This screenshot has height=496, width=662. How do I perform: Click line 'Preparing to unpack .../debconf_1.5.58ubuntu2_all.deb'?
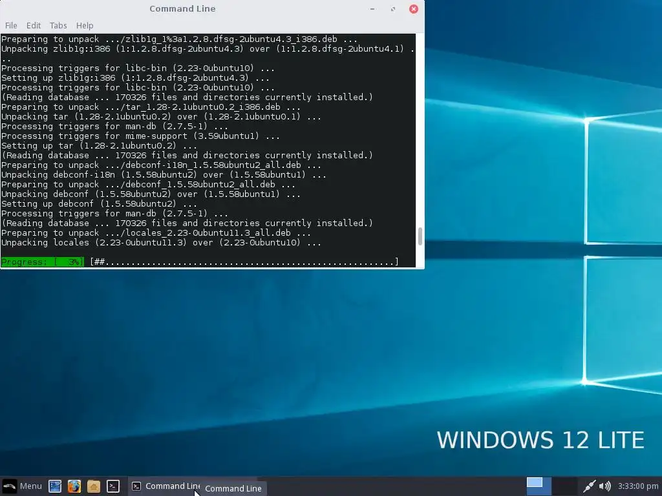148,184
